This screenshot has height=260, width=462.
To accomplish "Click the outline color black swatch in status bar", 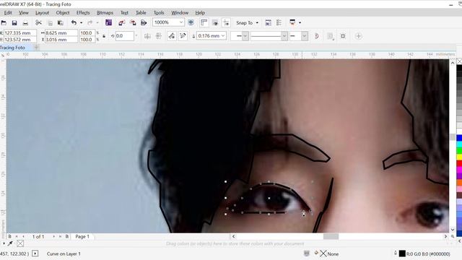I will 402,253.
